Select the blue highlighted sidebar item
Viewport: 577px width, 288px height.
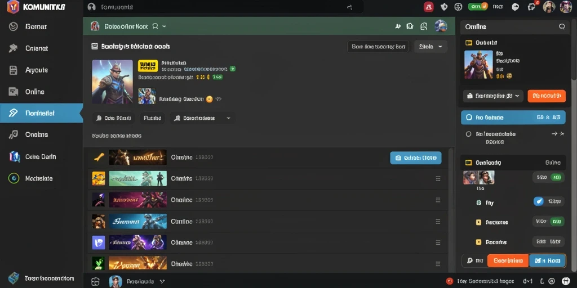42,113
